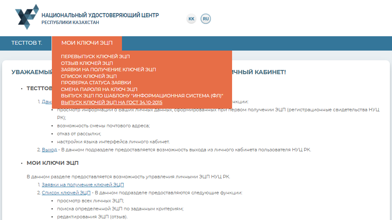392x220 pixels.
Task: Open the ТЕСТТОВ Т. user menu
Action: pyautogui.click(x=27, y=43)
